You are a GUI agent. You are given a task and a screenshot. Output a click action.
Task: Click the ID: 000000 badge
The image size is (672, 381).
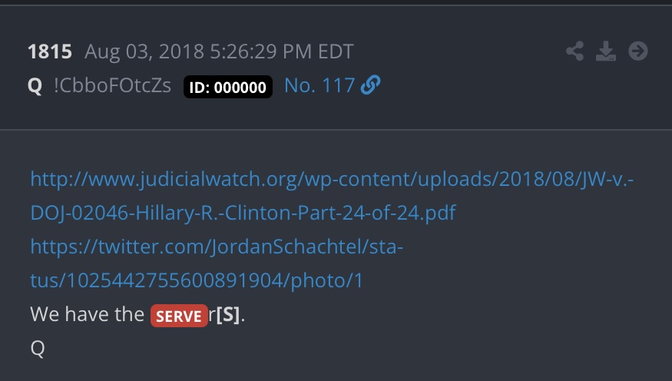pyautogui.click(x=228, y=87)
